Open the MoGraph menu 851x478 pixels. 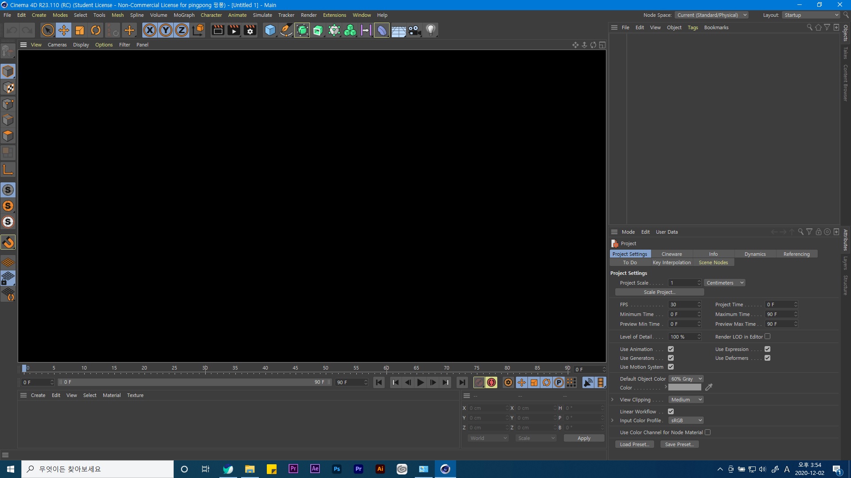(184, 15)
